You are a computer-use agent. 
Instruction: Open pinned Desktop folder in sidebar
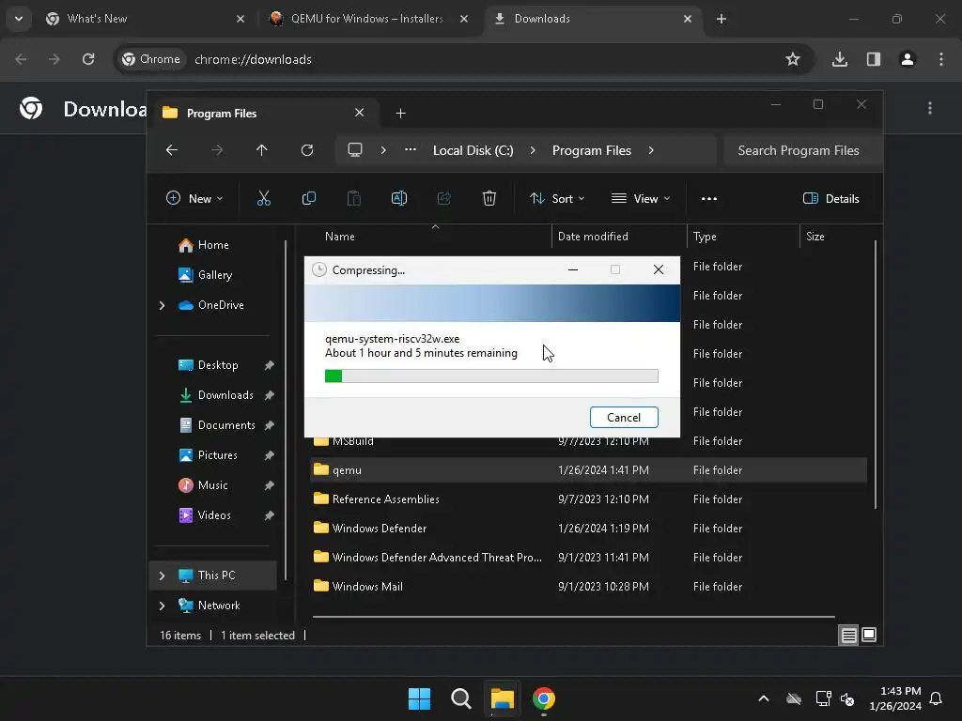[x=218, y=365]
